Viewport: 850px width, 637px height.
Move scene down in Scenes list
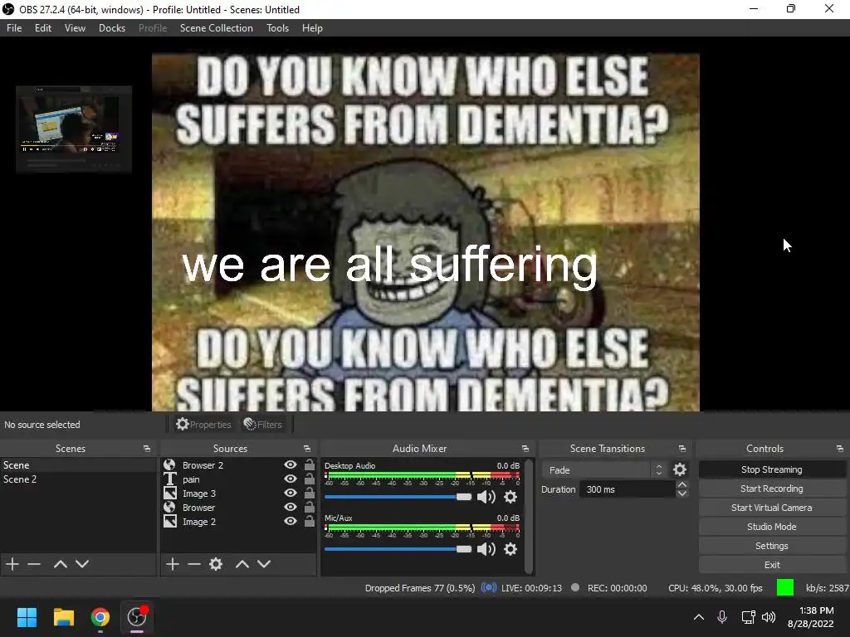click(82, 564)
